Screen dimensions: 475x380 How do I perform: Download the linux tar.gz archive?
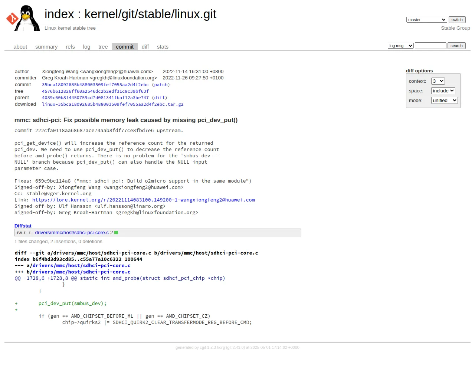click(x=113, y=104)
